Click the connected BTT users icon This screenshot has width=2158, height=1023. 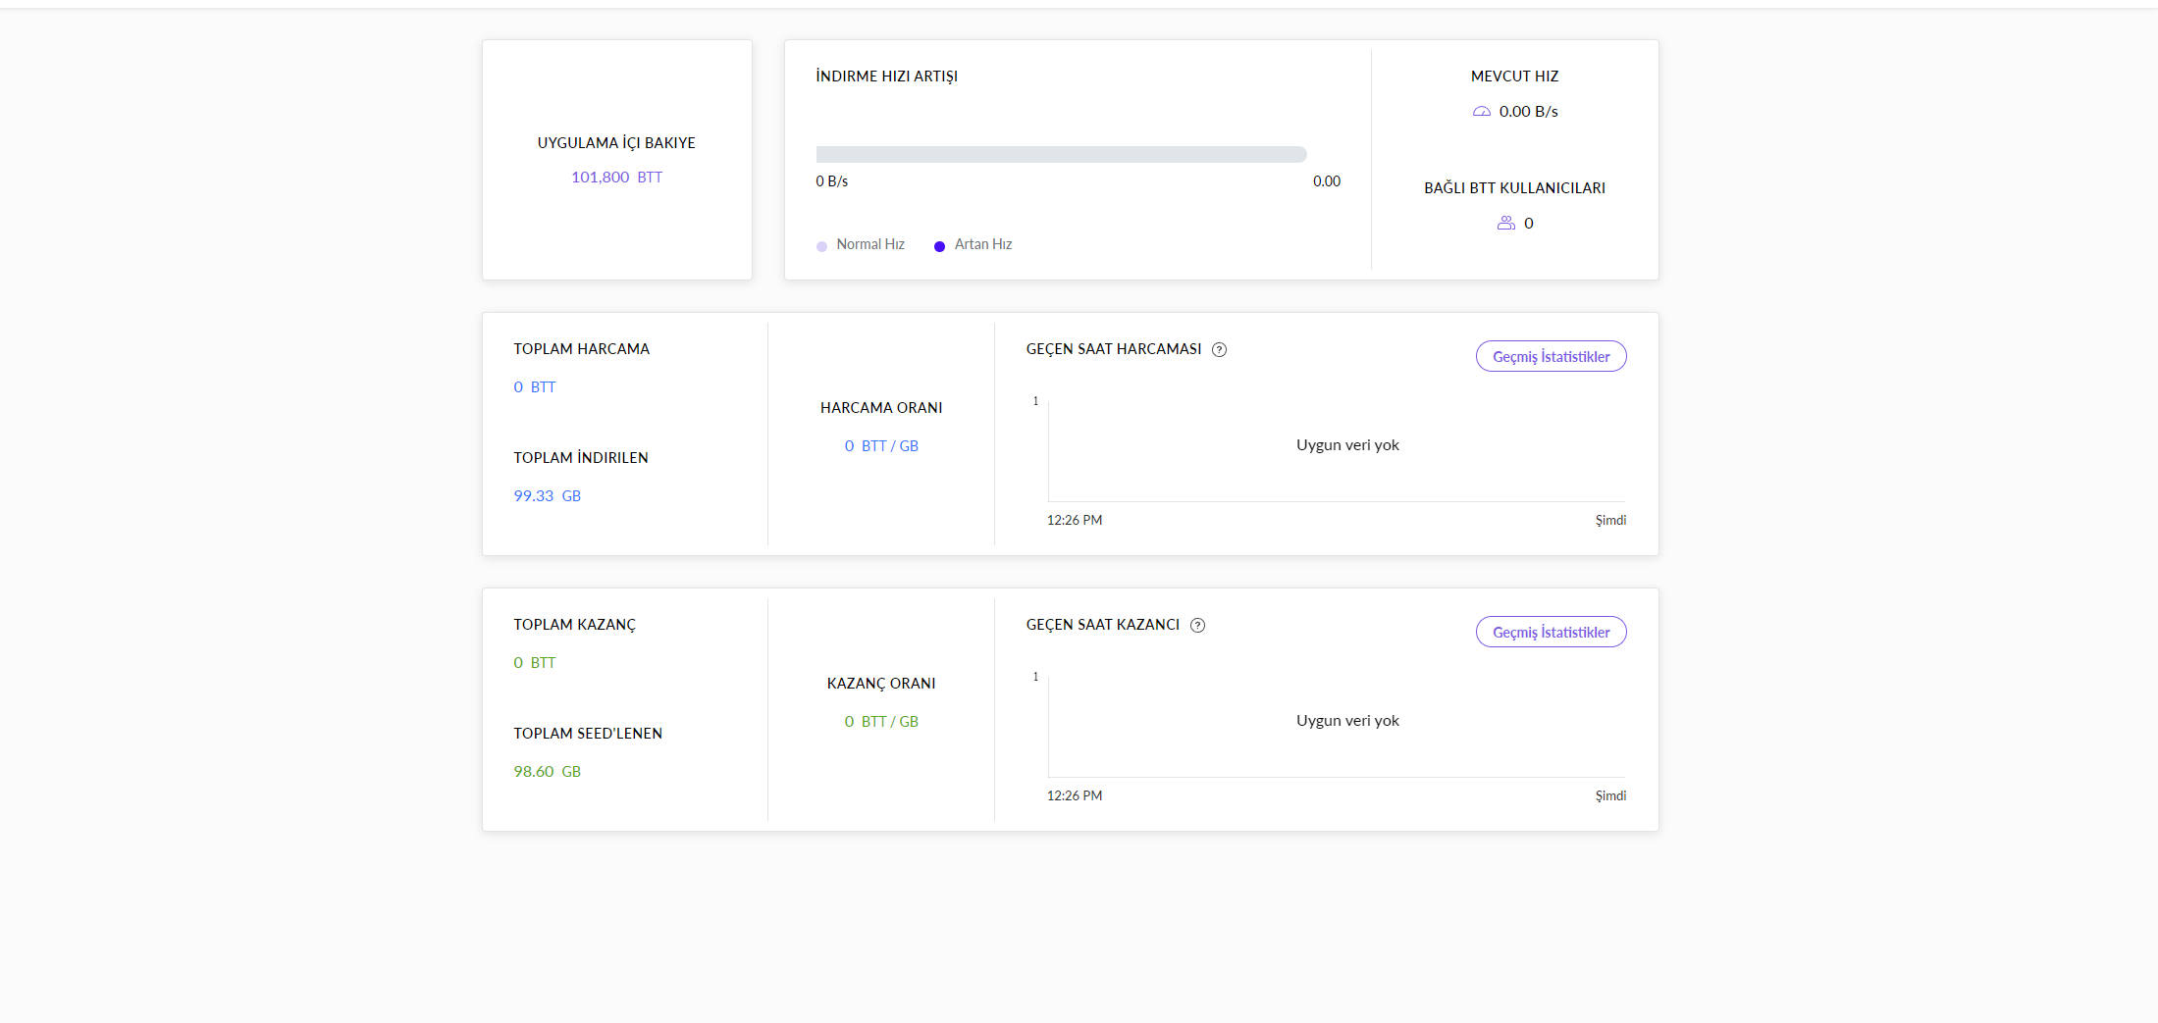coord(1505,224)
